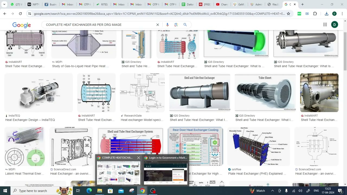The width and height of the screenshot is (347, 195).
Task: Go back to the previous page
Action: (x=5, y=14)
